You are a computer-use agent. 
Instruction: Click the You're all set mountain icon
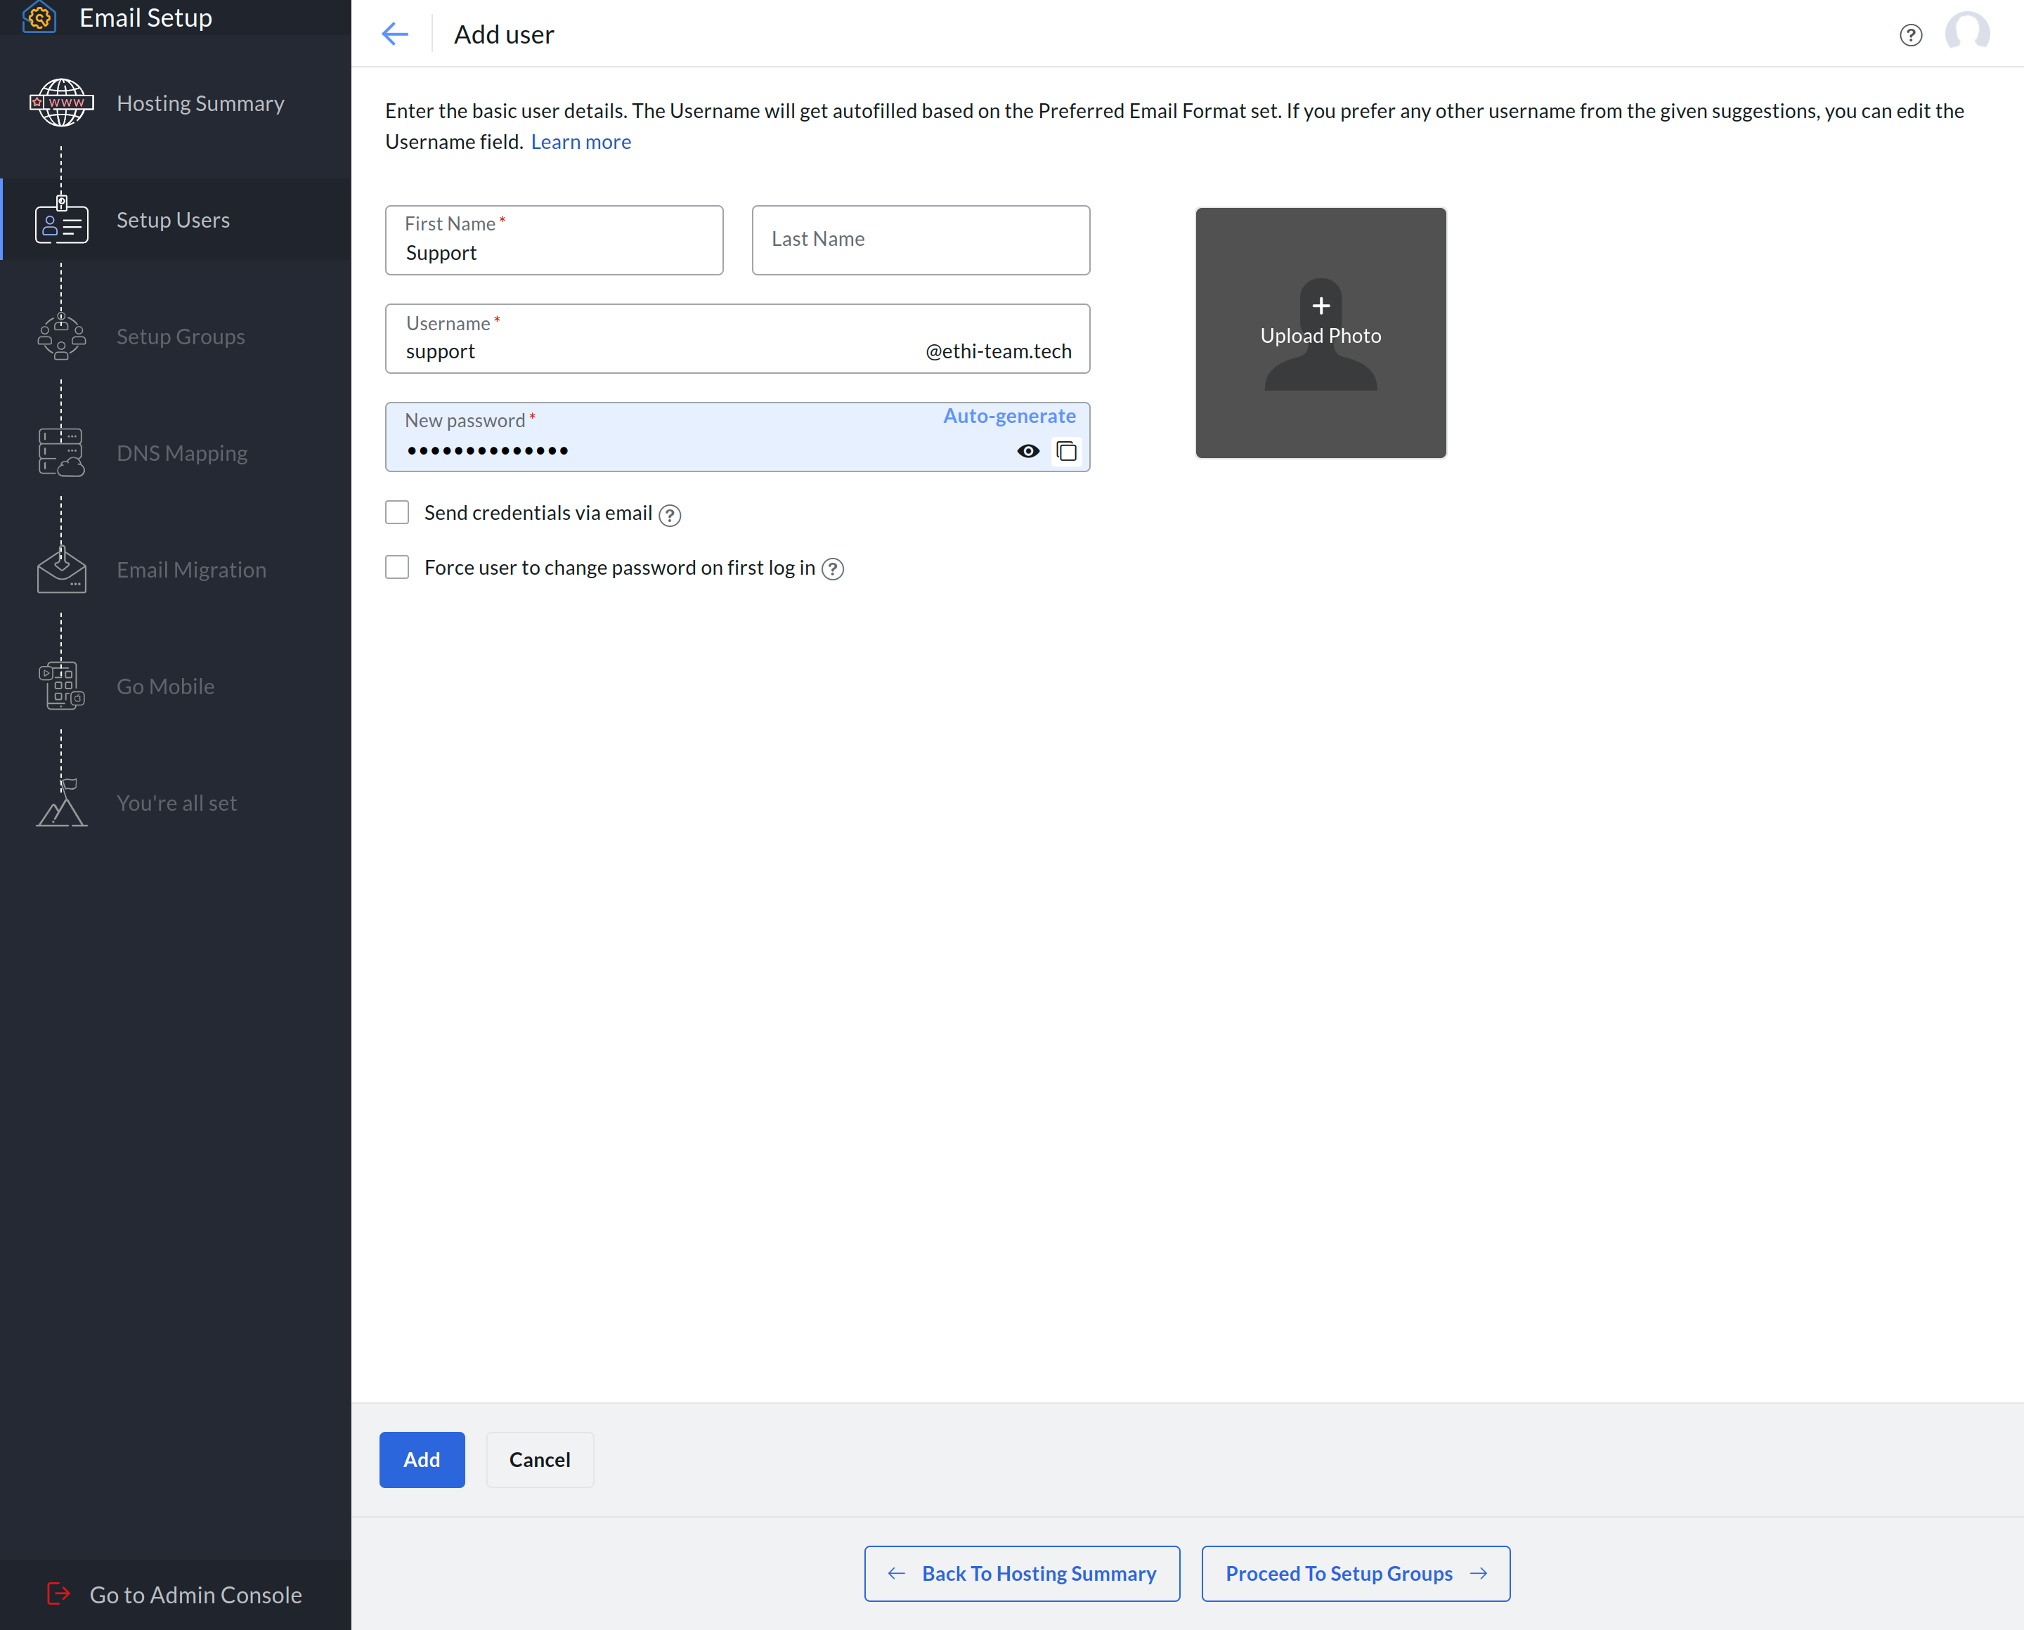click(x=61, y=803)
